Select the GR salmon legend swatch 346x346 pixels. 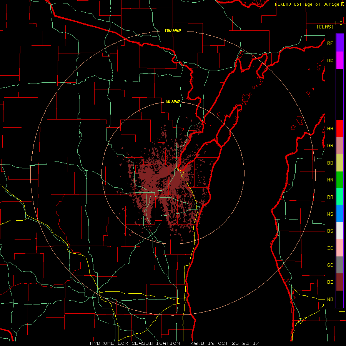tap(339, 146)
